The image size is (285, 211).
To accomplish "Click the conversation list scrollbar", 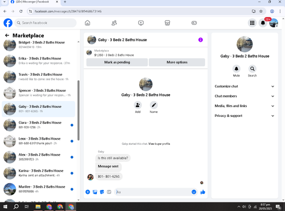I will pos(78,110).
